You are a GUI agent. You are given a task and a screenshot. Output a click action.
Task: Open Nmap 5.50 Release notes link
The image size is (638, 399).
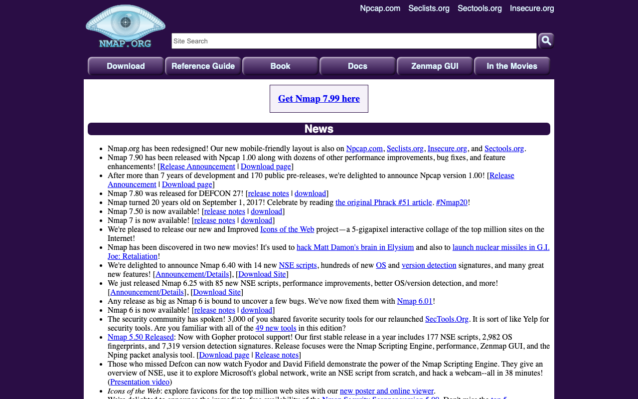click(277, 355)
